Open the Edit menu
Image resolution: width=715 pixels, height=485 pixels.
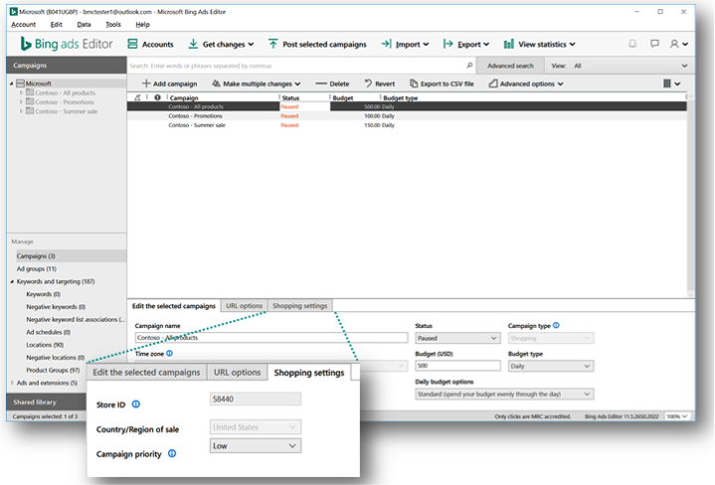tap(56, 25)
